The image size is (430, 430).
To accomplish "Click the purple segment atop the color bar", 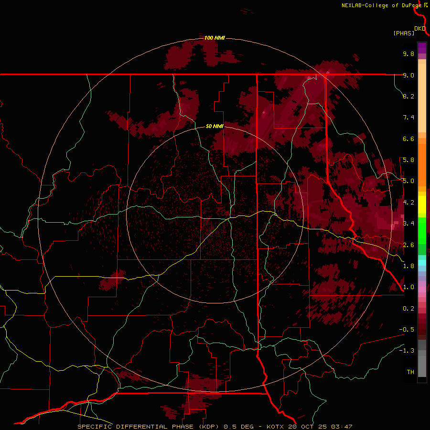I will pyautogui.click(x=422, y=48).
